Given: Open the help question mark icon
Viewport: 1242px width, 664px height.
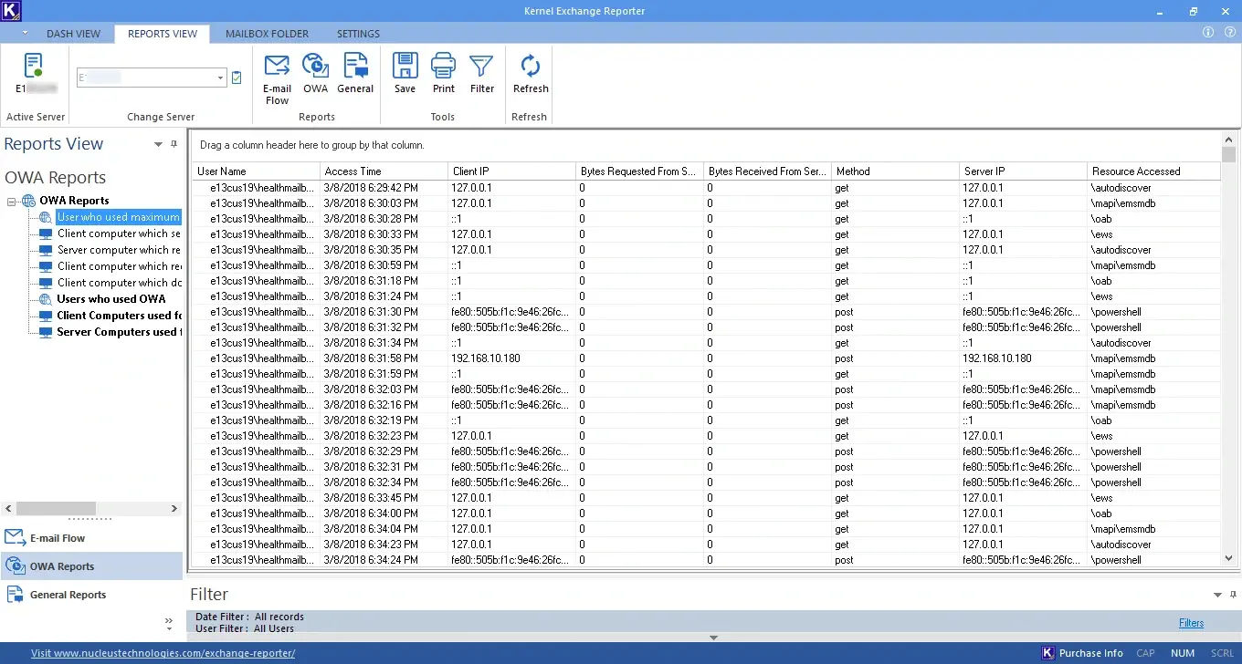Looking at the screenshot, I should pyautogui.click(x=1229, y=33).
